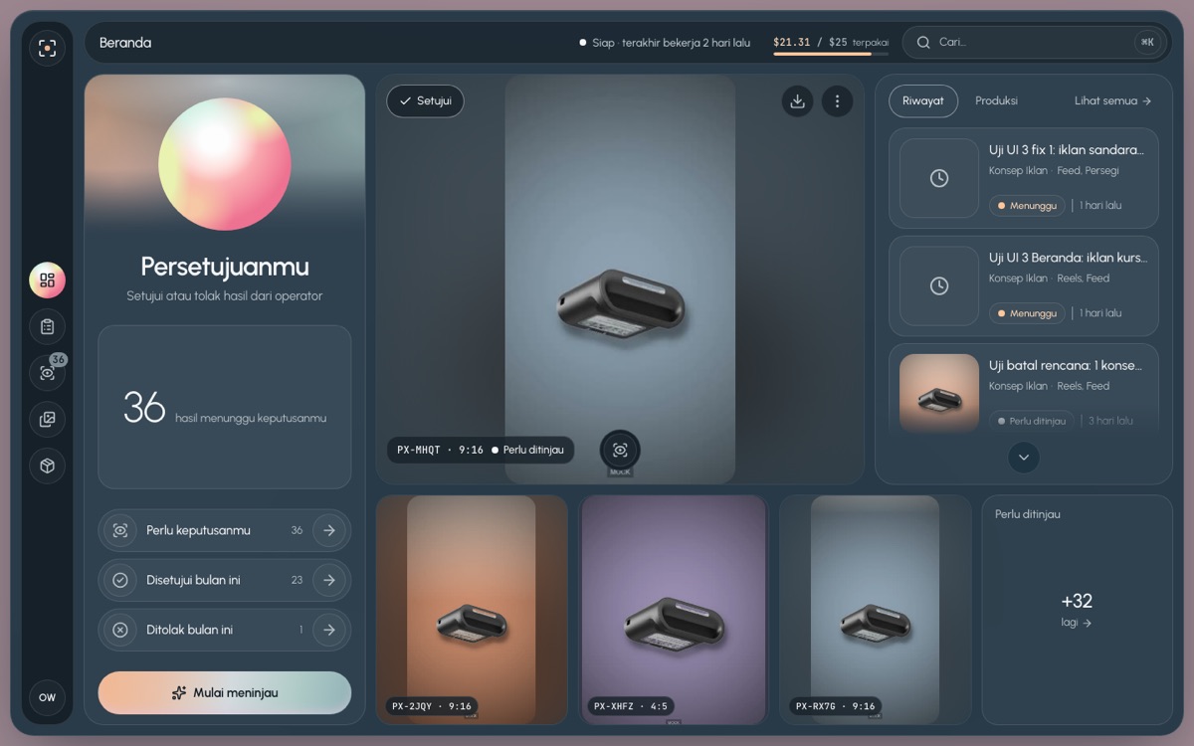1194x746 pixels.
Task: Click the app logo at top of sidebar
Action: click(x=47, y=48)
